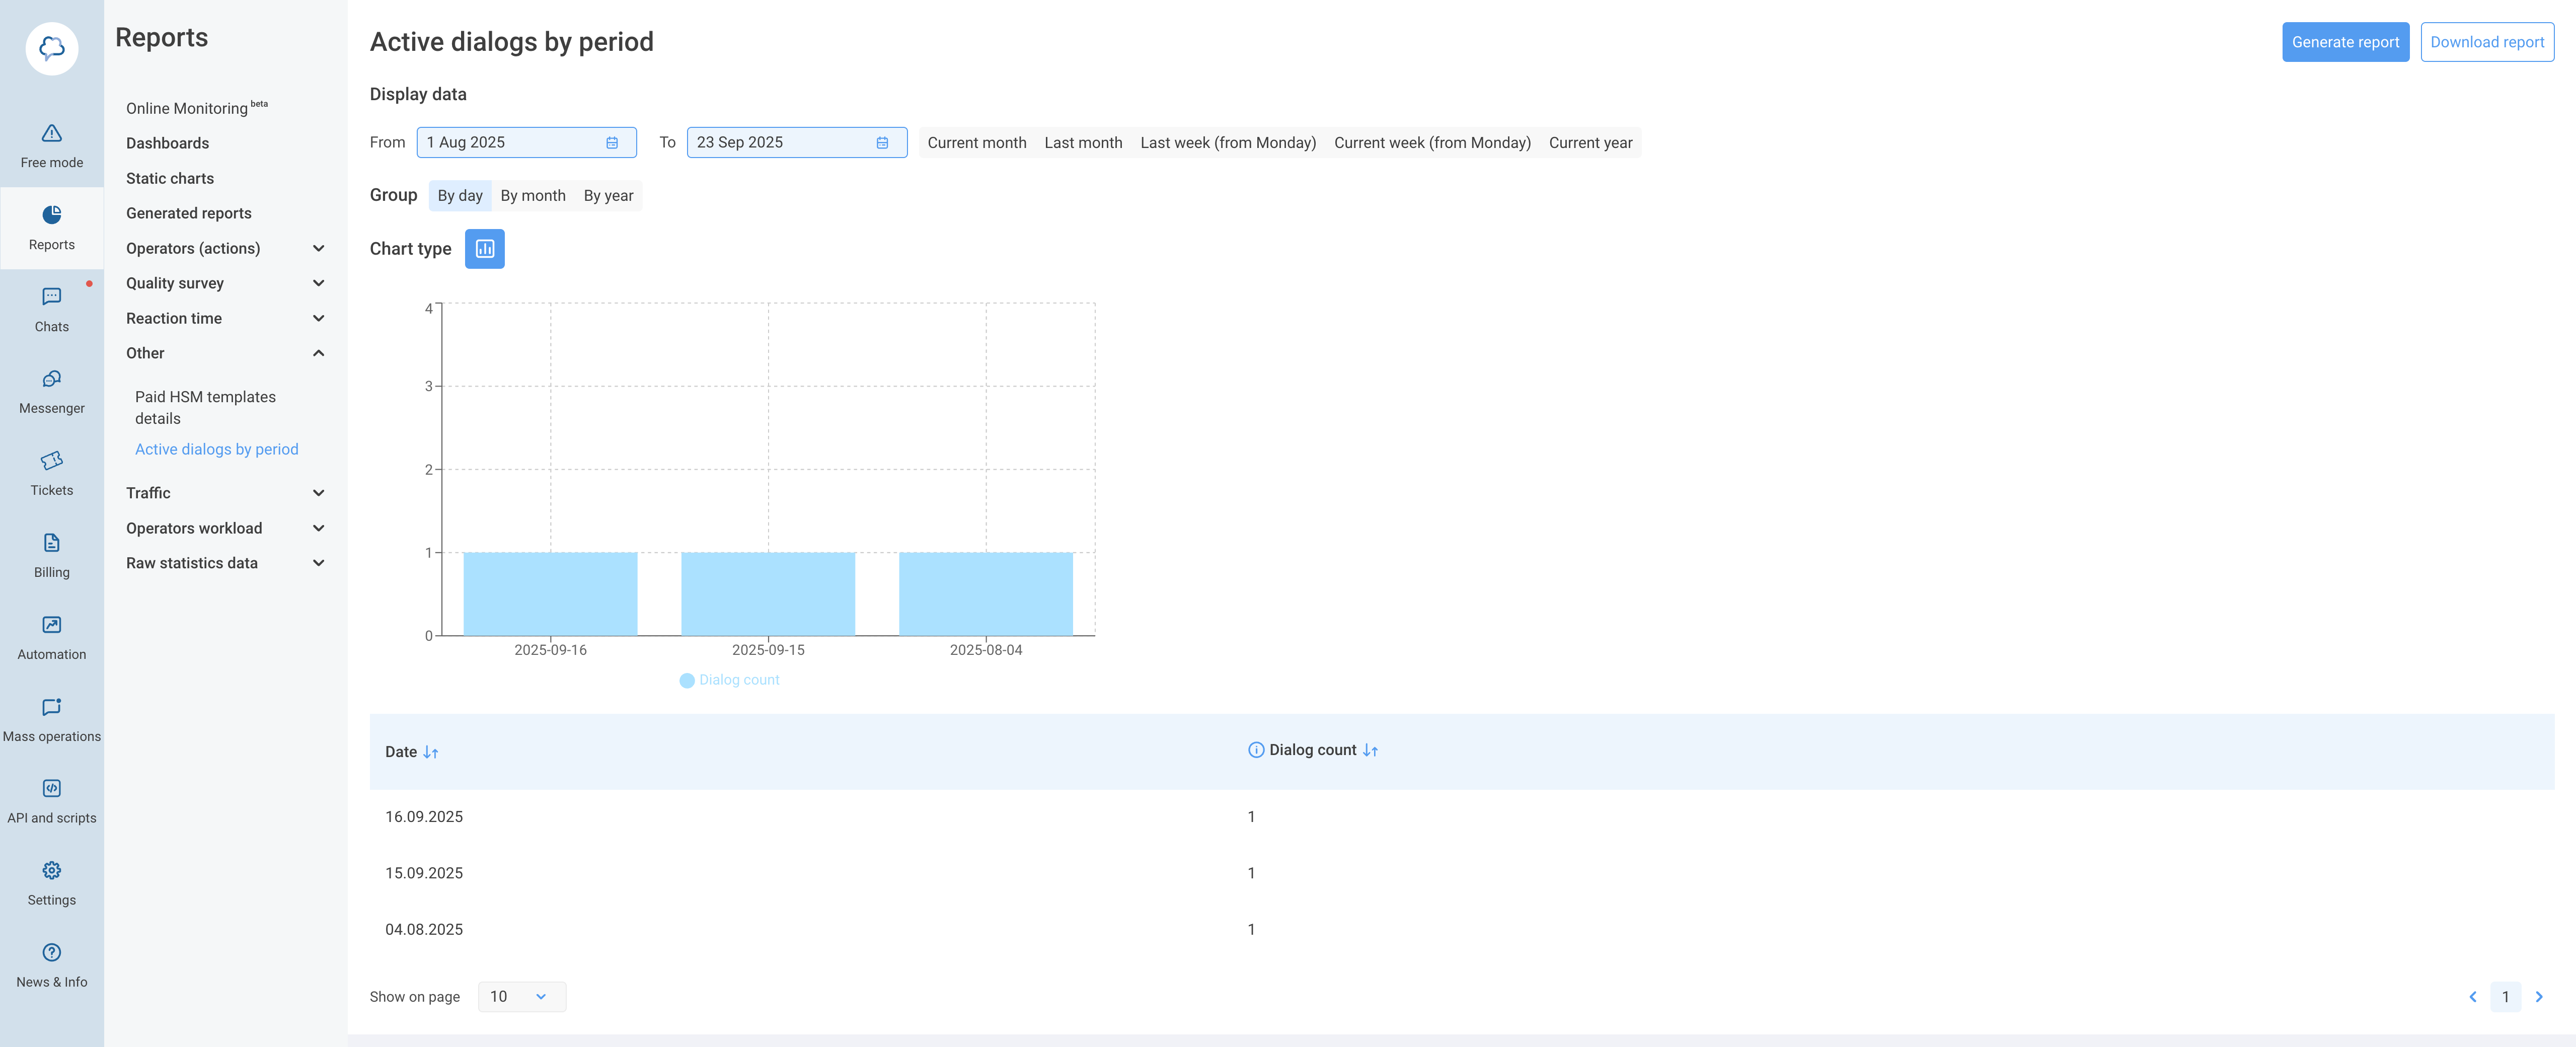This screenshot has width=2576, height=1047.
Task: Open News & Info help icon
Action: [x=52, y=952]
